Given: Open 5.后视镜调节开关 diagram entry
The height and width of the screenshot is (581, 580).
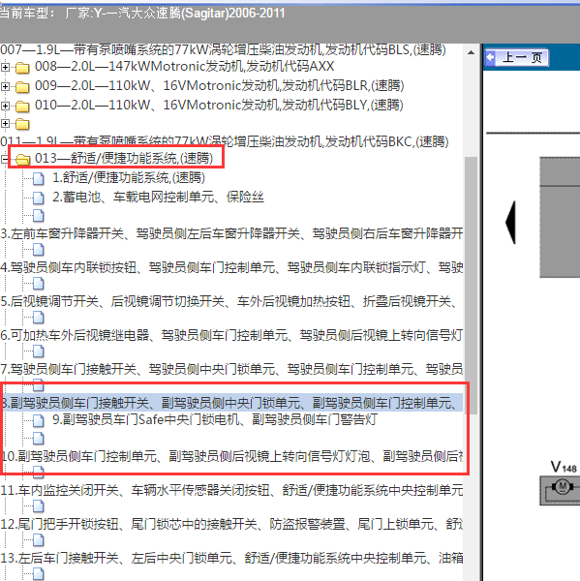Looking at the screenshot, I should click(229, 301).
